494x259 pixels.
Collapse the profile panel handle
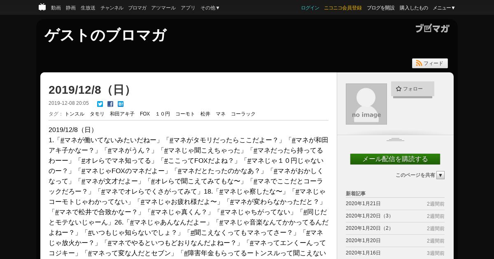click(395, 139)
